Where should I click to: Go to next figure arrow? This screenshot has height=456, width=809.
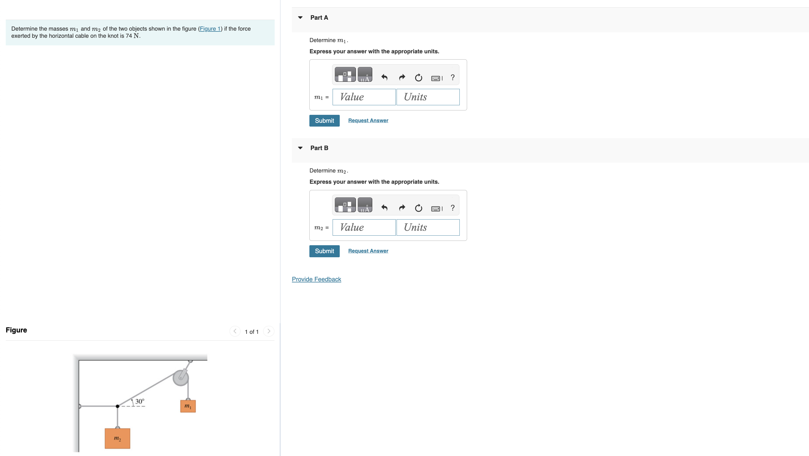(x=268, y=331)
